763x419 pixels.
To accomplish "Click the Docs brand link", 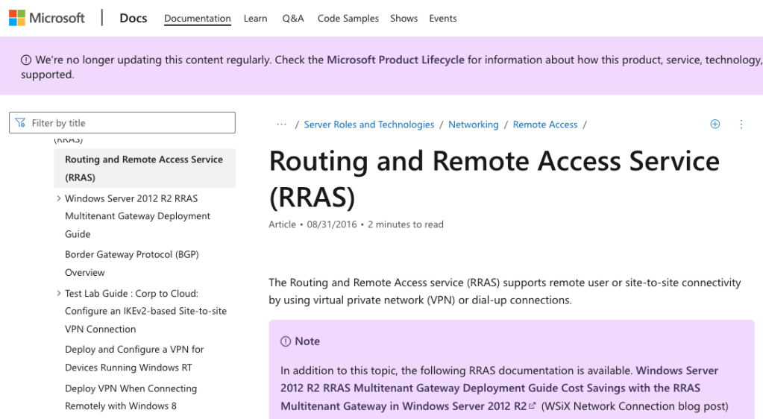I will click(x=134, y=18).
